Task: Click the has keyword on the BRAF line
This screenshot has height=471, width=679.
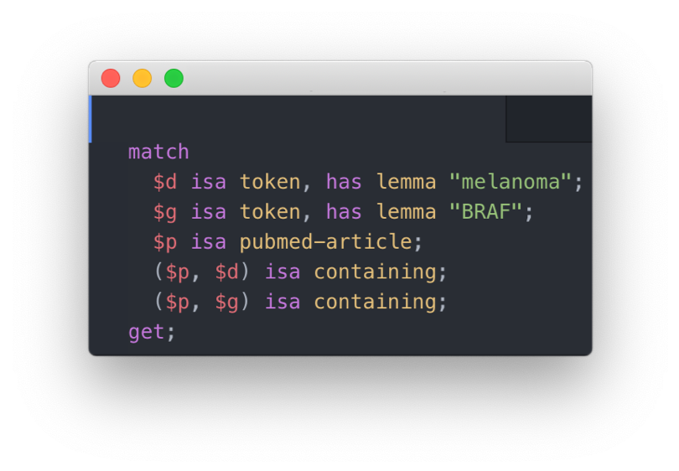Action: tap(344, 212)
